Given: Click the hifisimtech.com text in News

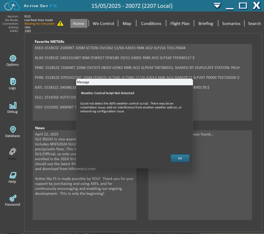Looking at the screenshot, I should 82,169.
